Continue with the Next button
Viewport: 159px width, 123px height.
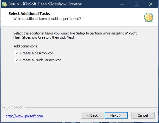click(116, 115)
